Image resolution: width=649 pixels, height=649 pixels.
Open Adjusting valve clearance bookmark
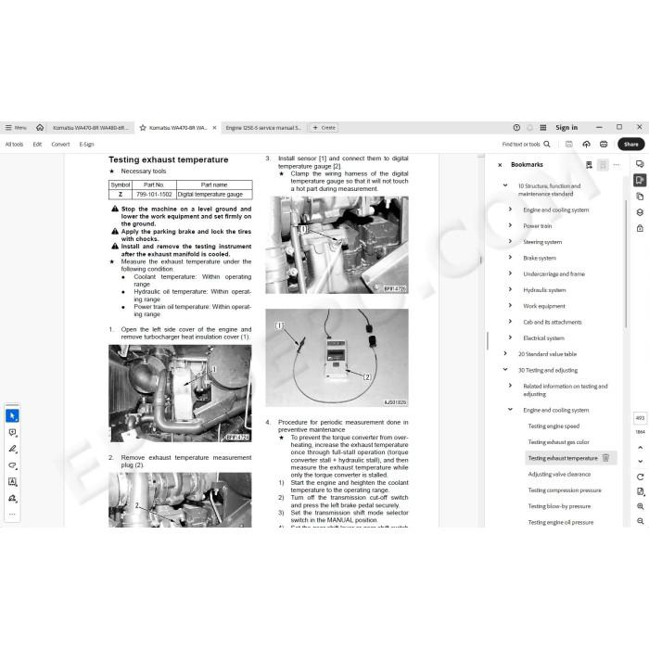tap(559, 474)
